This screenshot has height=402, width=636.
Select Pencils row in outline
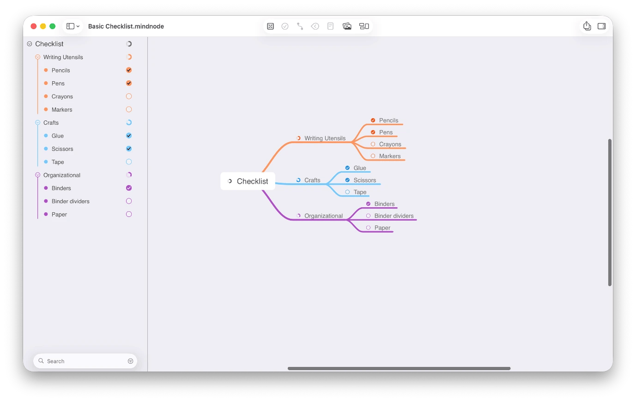coord(85,70)
